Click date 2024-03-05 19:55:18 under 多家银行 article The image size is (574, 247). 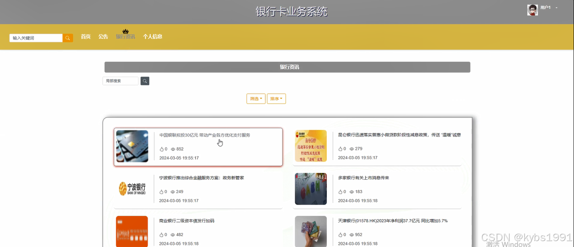point(358,201)
